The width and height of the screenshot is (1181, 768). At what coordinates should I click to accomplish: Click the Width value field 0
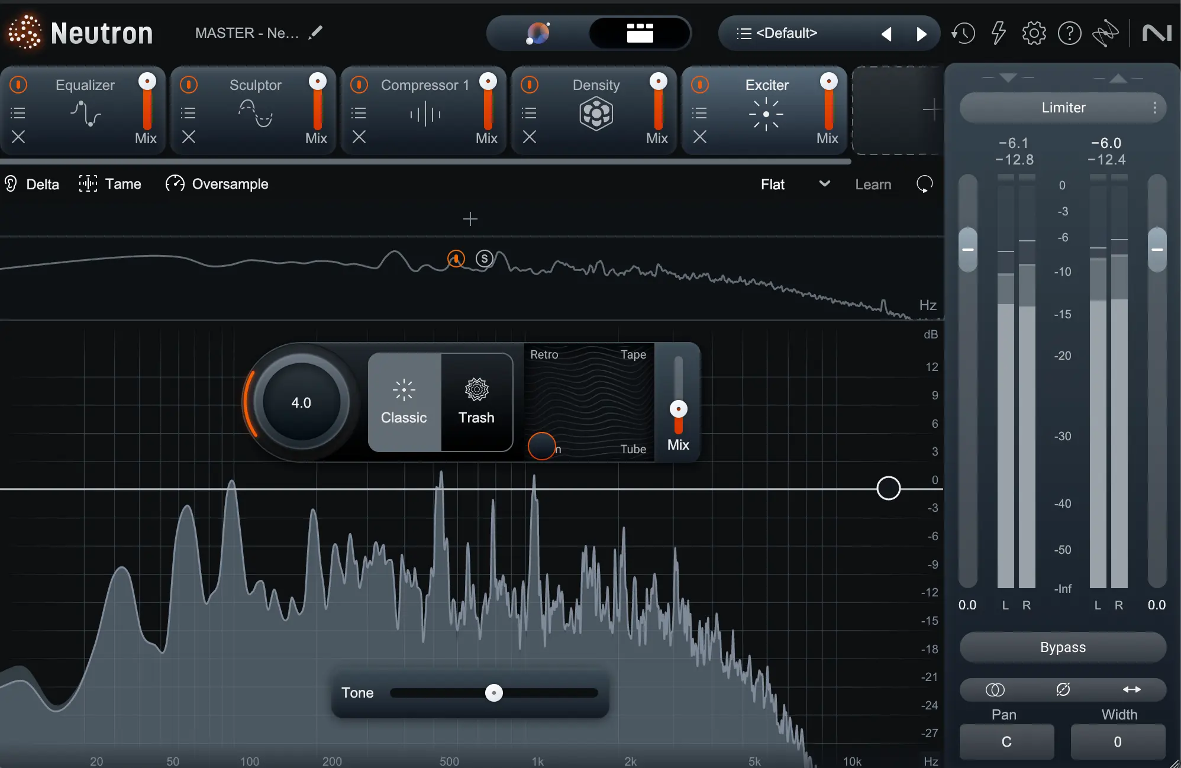point(1118,742)
